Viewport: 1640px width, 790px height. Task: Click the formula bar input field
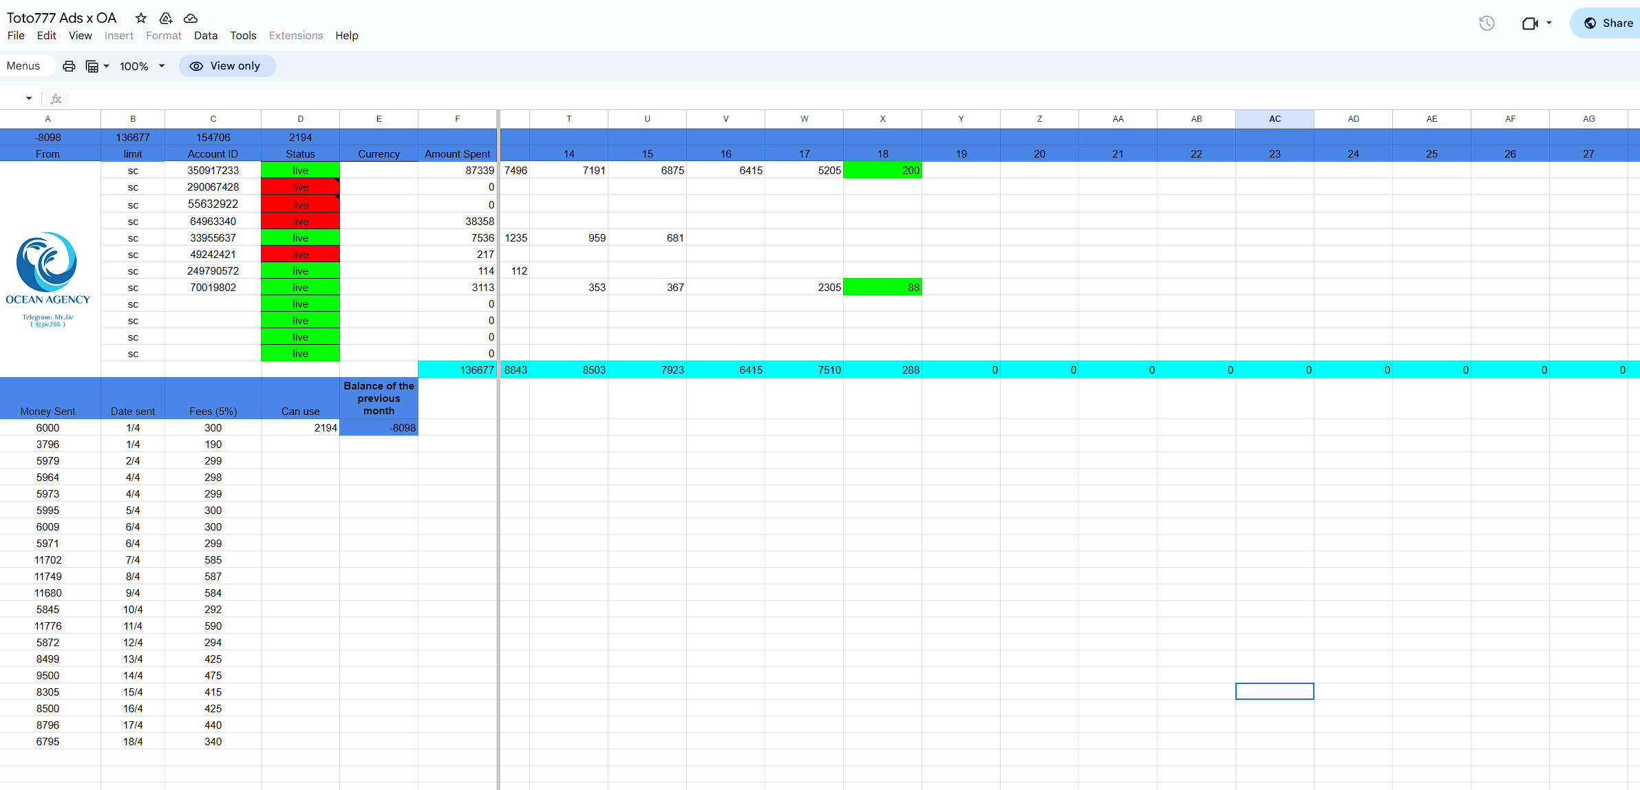(826, 99)
